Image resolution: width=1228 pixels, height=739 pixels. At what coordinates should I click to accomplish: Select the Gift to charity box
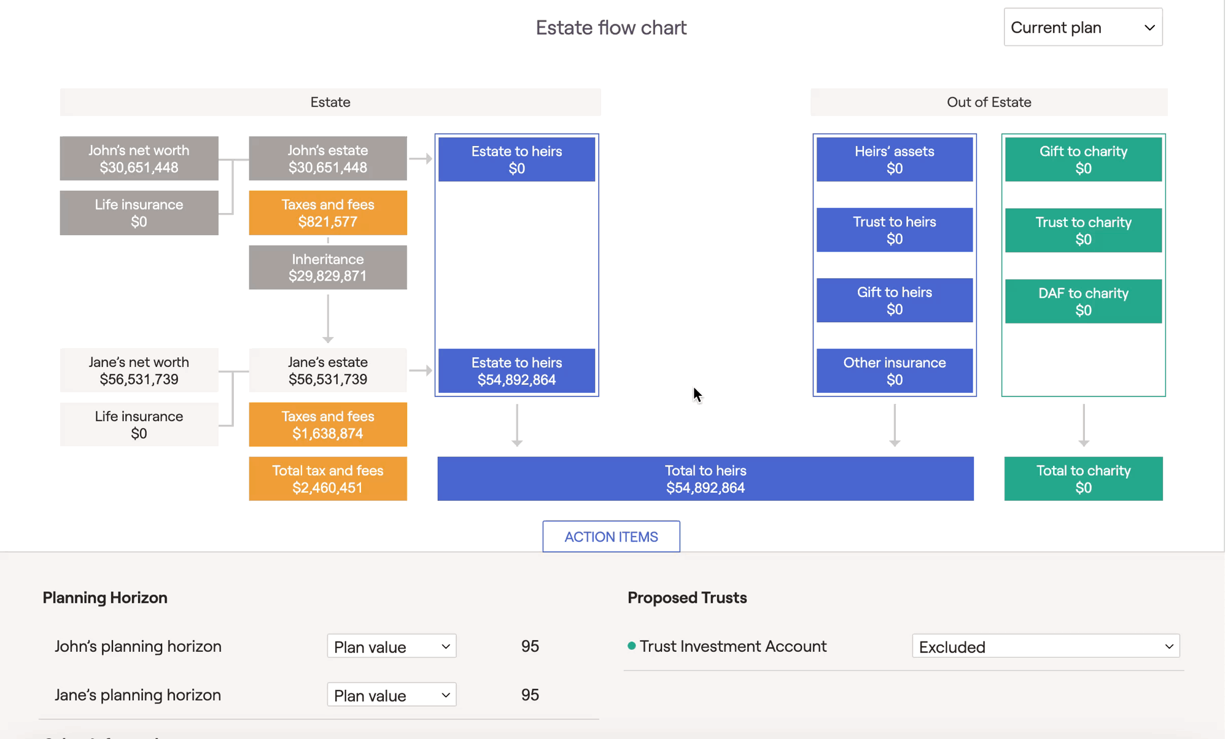click(1082, 160)
